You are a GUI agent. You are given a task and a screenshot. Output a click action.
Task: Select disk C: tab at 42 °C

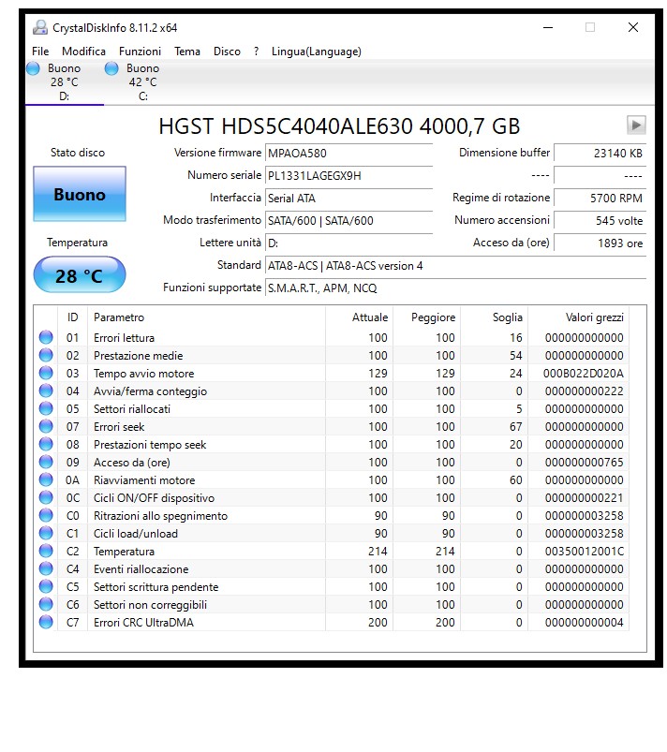[x=143, y=82]
